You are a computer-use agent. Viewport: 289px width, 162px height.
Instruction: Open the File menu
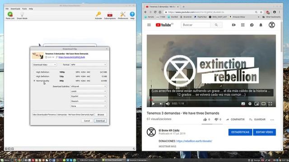point(7,9)
